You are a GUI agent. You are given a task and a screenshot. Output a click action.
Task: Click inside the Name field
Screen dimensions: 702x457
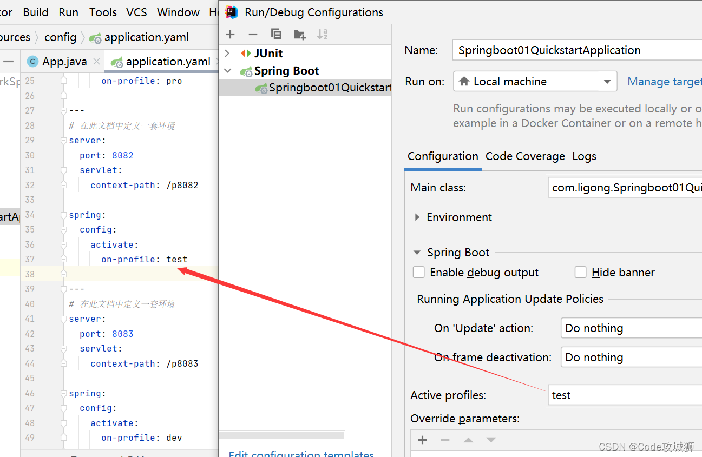pyautogui.click(x=577, y=50)
